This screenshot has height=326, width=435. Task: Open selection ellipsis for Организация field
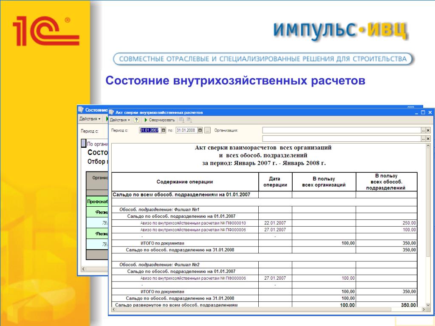424,131
